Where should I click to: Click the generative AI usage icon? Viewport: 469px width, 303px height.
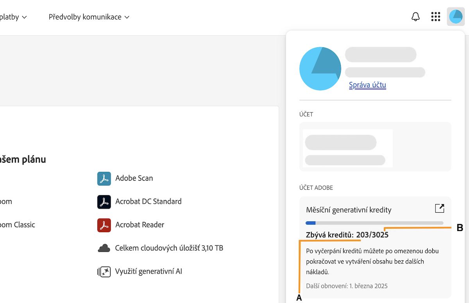(x=104, y=272)
